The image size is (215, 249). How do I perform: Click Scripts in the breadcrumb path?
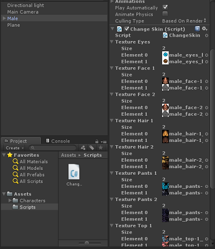(x=93, y=155)
